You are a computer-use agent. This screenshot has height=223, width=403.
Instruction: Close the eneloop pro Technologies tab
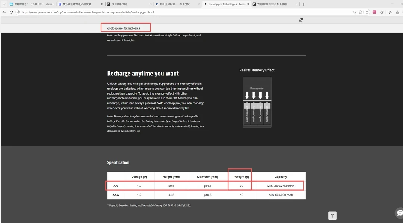coord(248,4)
